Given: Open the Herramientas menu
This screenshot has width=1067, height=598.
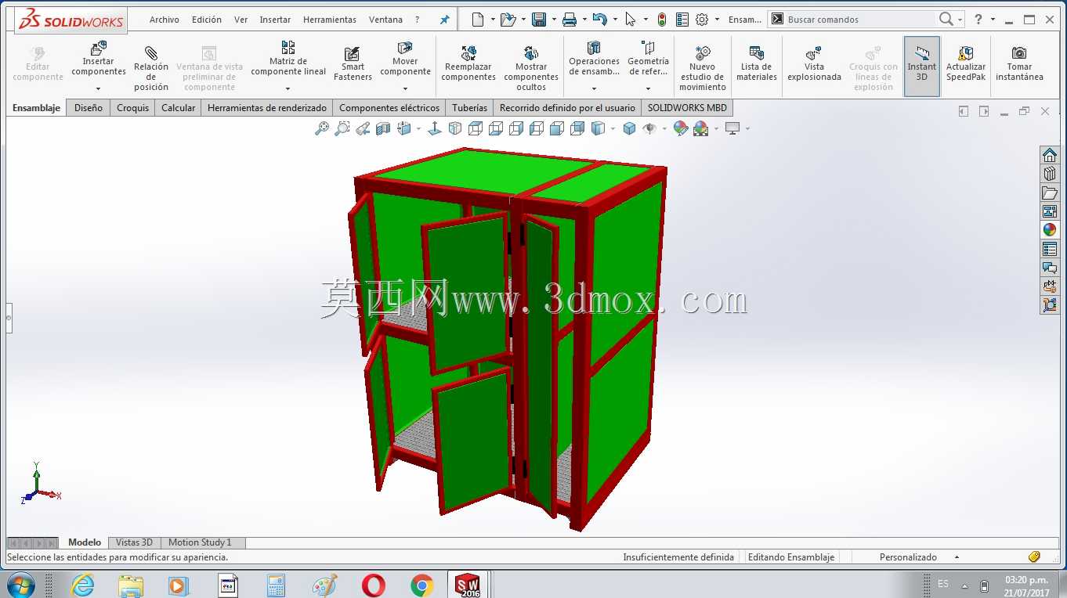Looking at the screenshot, I should pyautogui.click(x=330, y=20).
